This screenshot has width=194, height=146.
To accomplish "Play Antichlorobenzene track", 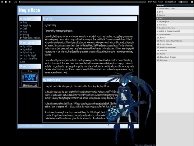I will [175, 47].
